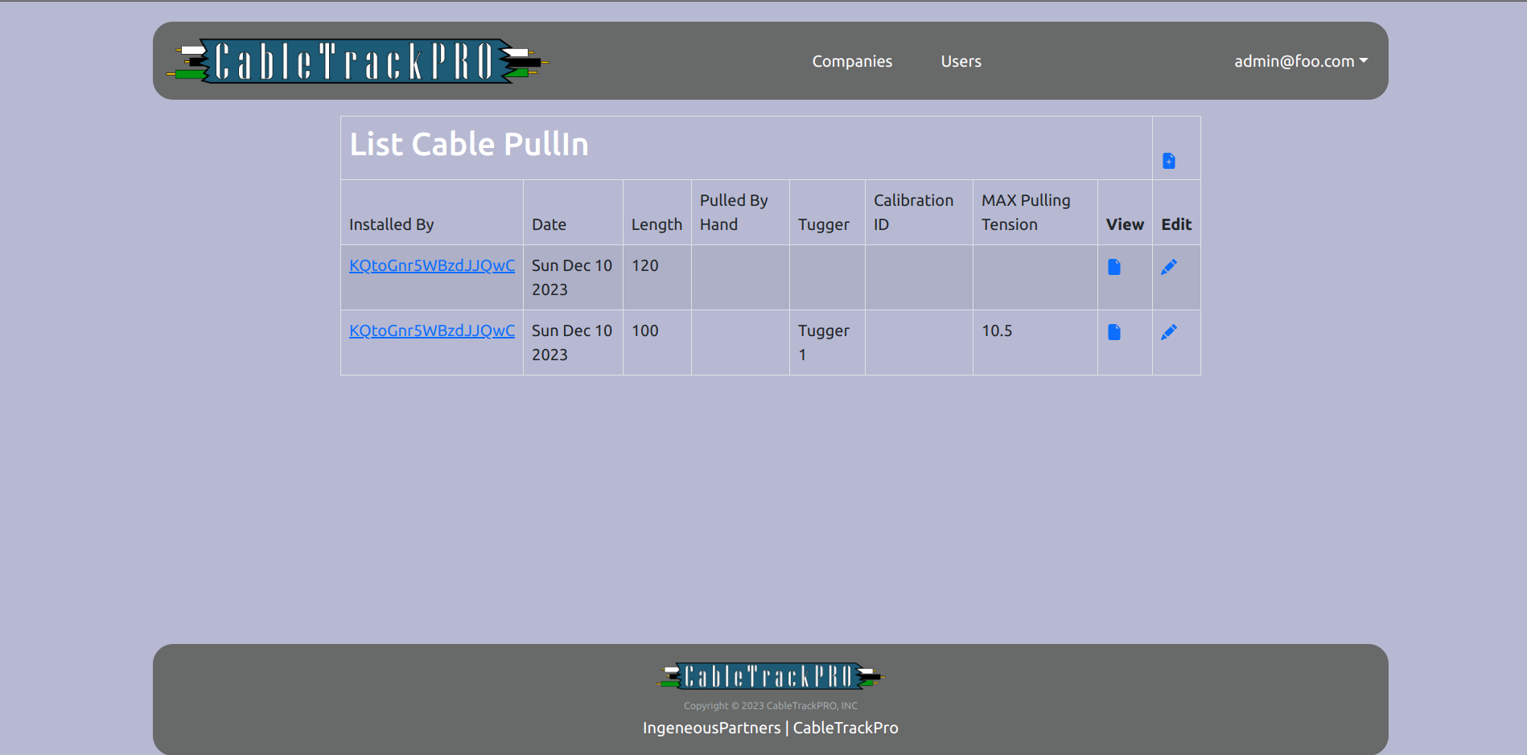Click the List Cable PullIn heading
1527x755 pixels.
[x=469, y=145]
